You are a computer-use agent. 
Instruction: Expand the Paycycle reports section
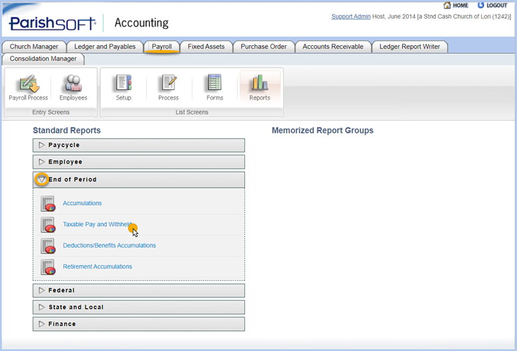139,145
